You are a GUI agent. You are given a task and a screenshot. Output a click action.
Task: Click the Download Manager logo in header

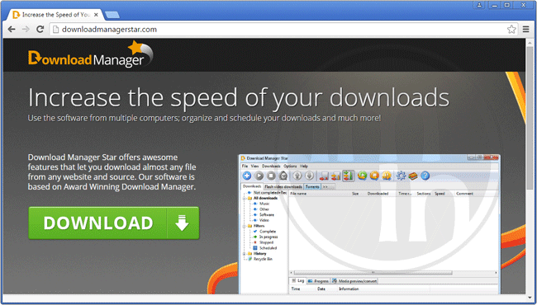[x=90, y=54]
